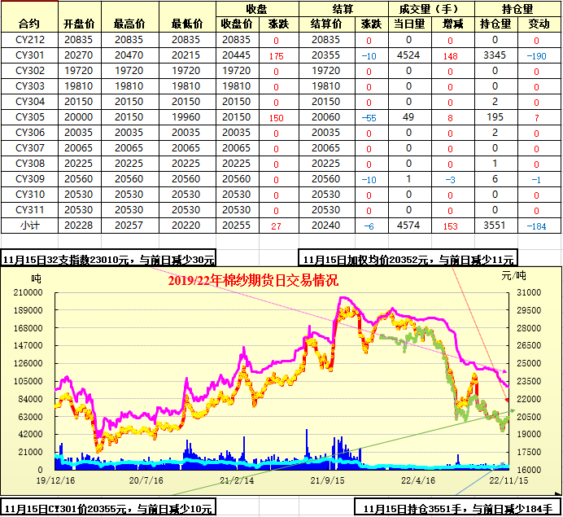The image size is (563, 517).
Task: Select the 32支指数23010元 text box
Action: [109, 260]
